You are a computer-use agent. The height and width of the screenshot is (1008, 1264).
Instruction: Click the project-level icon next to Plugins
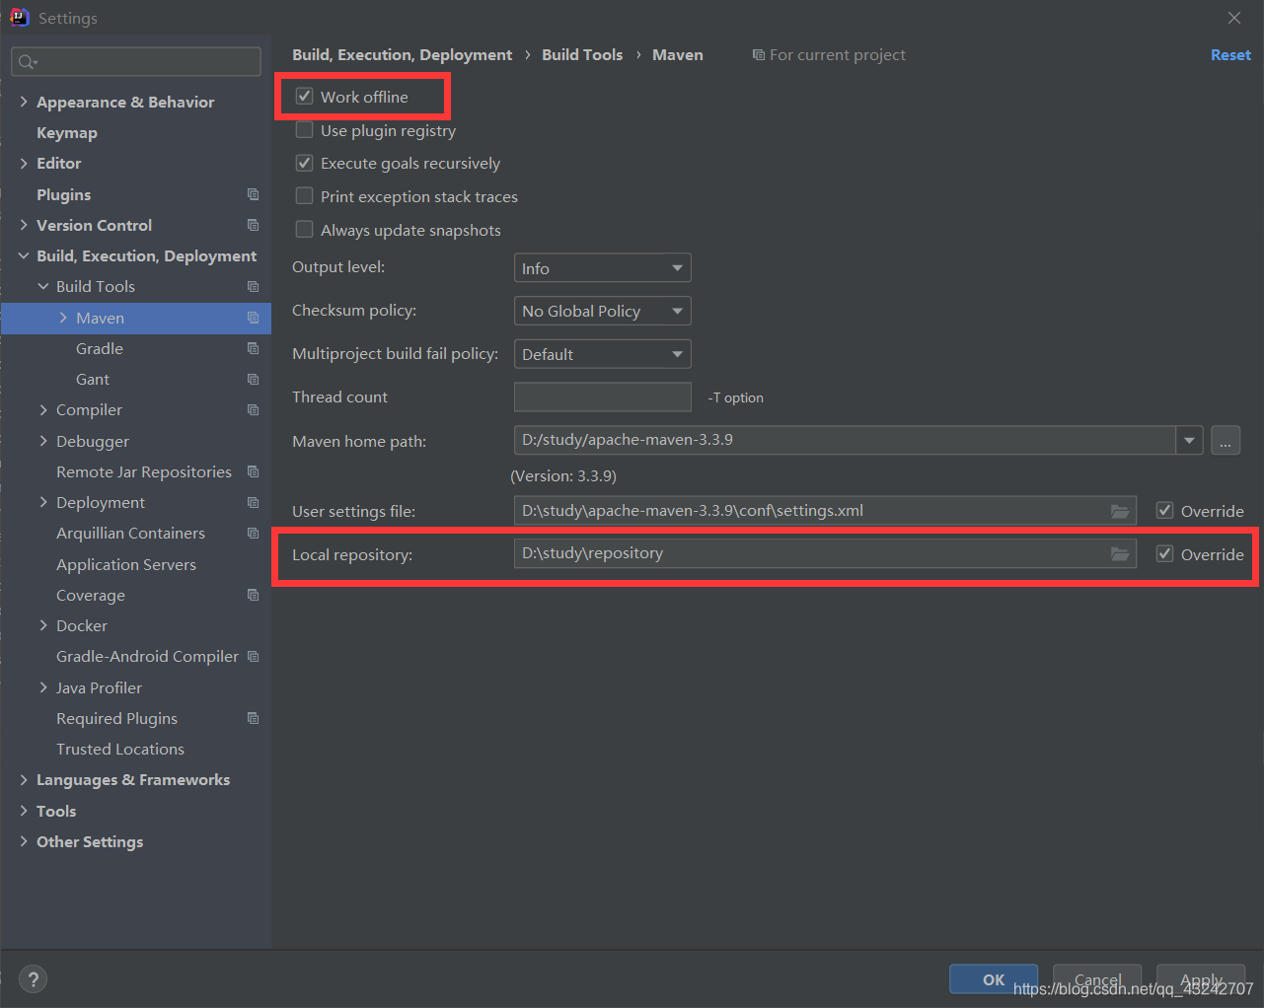[254, 194]
